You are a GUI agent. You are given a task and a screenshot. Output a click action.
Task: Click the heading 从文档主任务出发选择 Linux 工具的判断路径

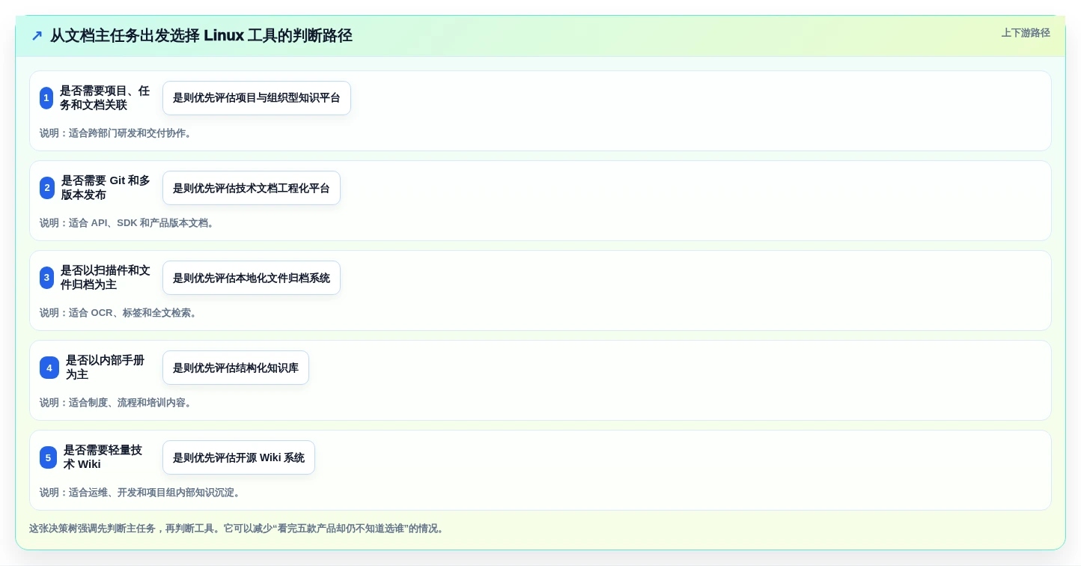coord(201,36)
